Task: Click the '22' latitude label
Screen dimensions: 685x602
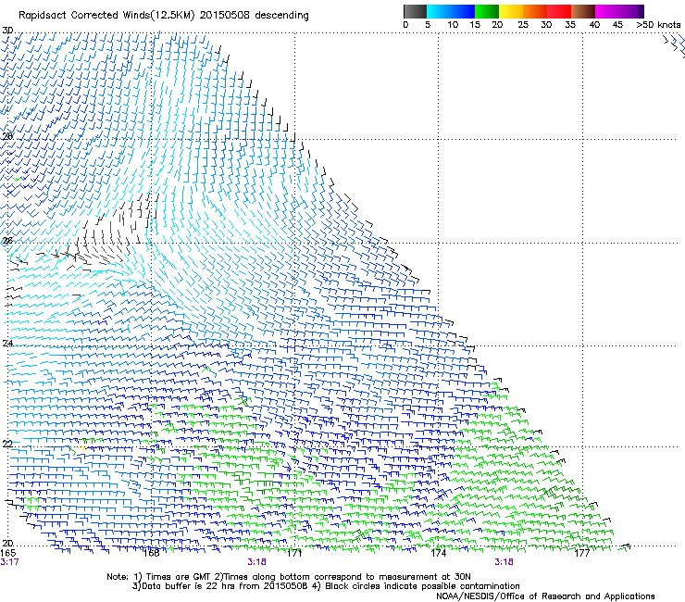Action: (7, 445)
